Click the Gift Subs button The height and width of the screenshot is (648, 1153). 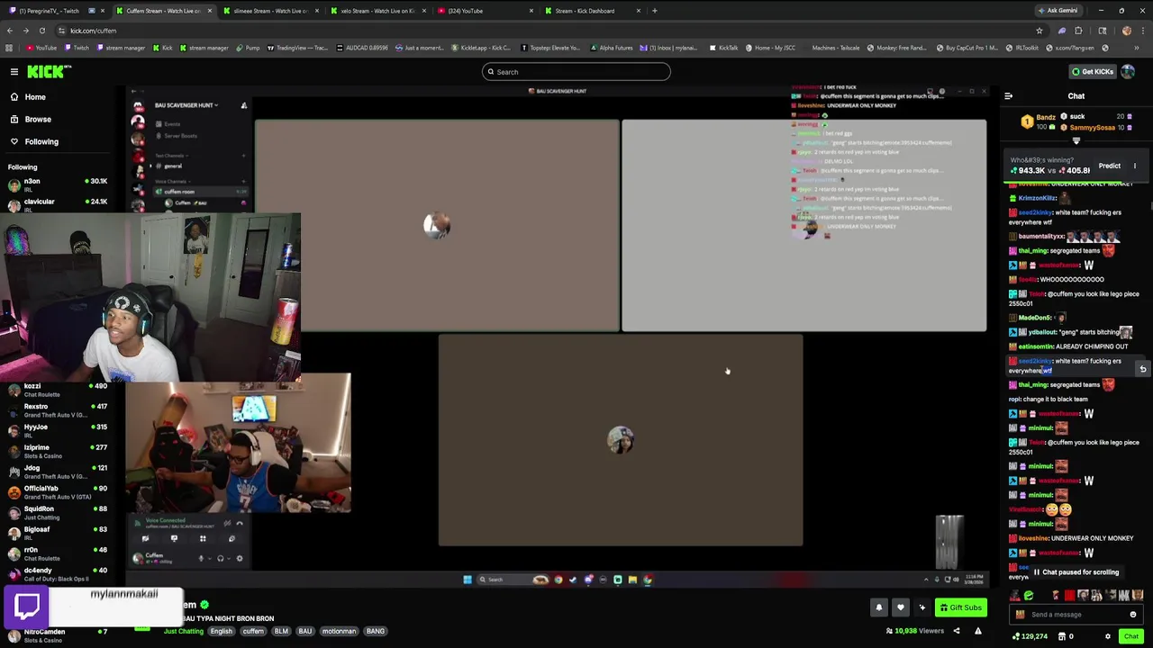(960, 607)
